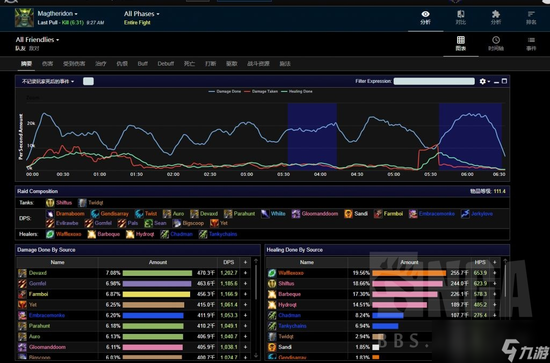
Task: Click Barbeque's paladin icon
Action: point(91,234)
